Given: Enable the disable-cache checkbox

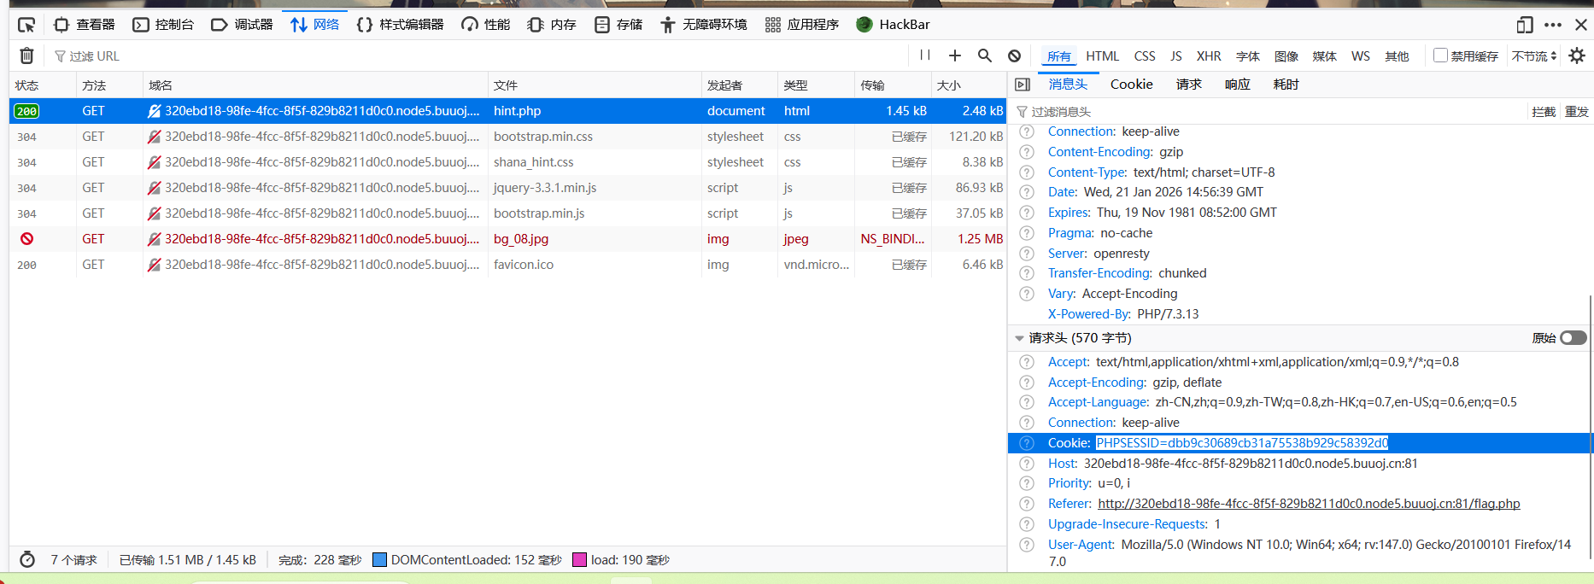Looking at the screenshot, I should pyautogui.click(x=1440, y=55).
